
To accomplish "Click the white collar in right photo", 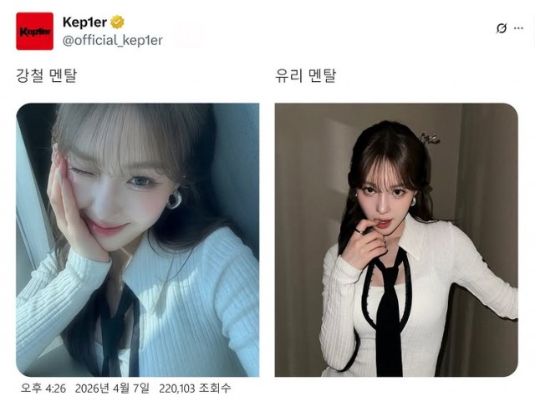I will [x=411, y=237].
